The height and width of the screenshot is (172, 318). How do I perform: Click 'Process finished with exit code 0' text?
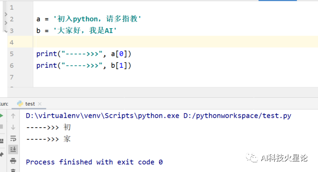point(95,162)
